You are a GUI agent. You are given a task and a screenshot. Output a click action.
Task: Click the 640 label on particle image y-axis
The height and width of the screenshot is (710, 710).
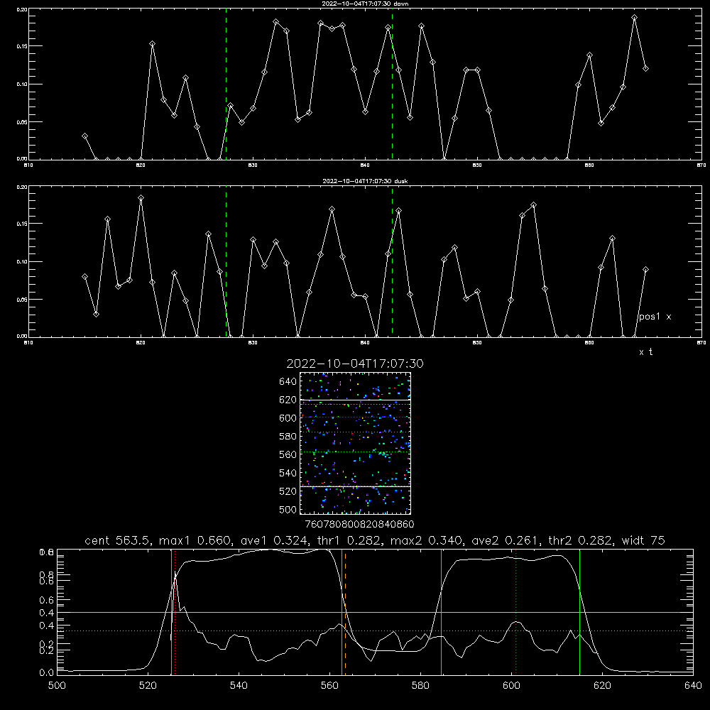coord(288,382)
